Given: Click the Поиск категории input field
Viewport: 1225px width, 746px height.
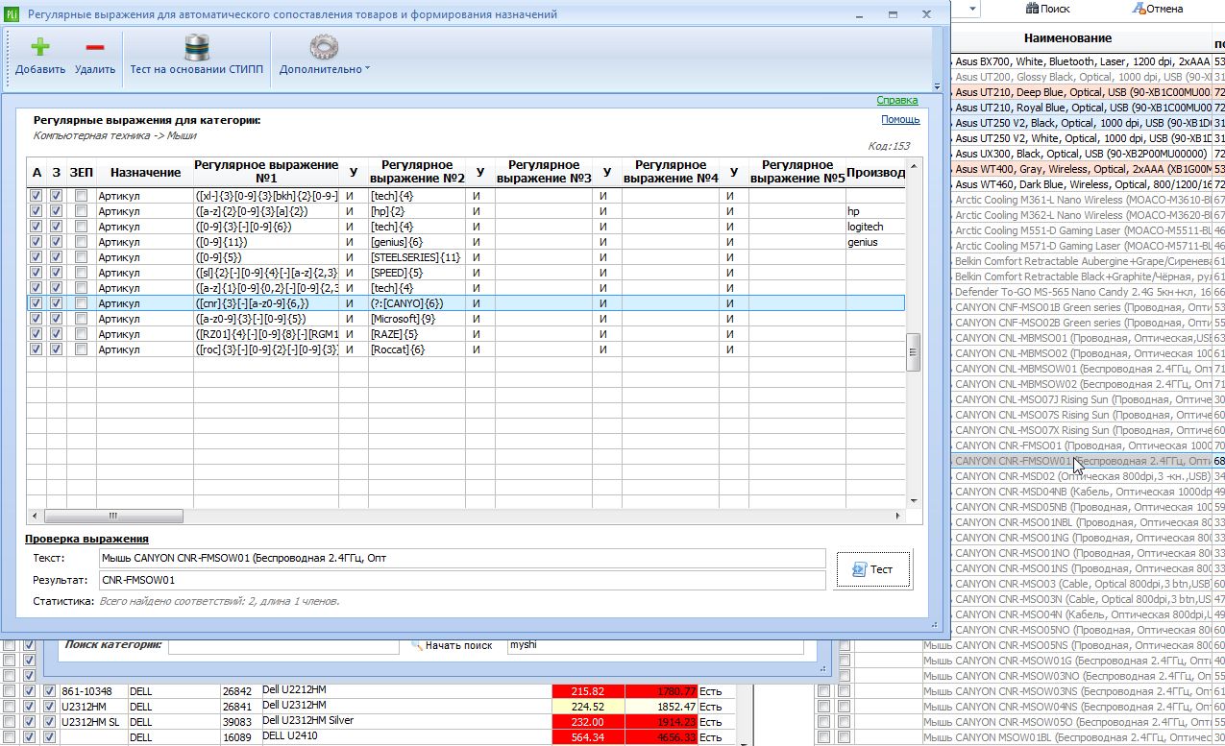Looking at the screenshot, I should [283, 645].
